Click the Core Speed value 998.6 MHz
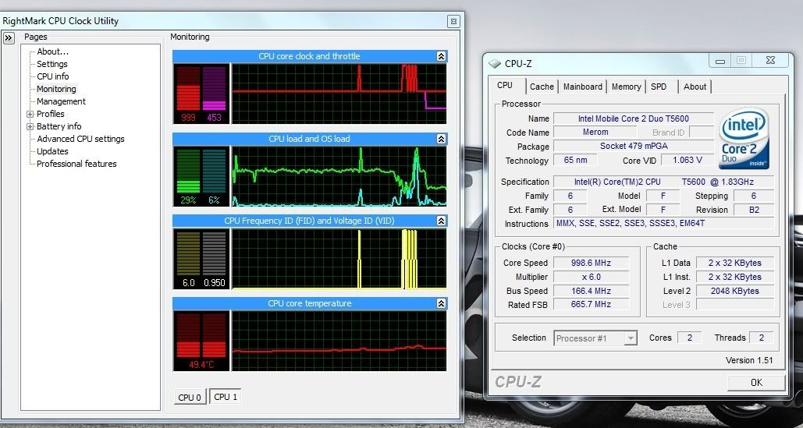This screenshot has width=803, height=428. [591, 263]
